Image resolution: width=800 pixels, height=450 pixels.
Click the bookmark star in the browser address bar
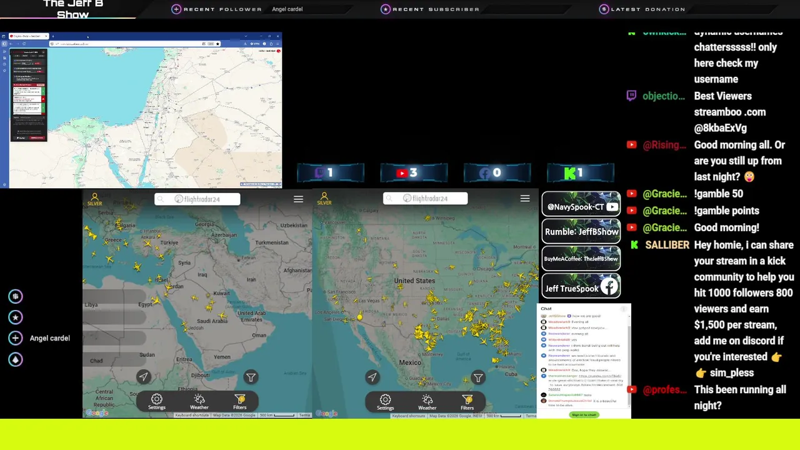tap(217, 44)
